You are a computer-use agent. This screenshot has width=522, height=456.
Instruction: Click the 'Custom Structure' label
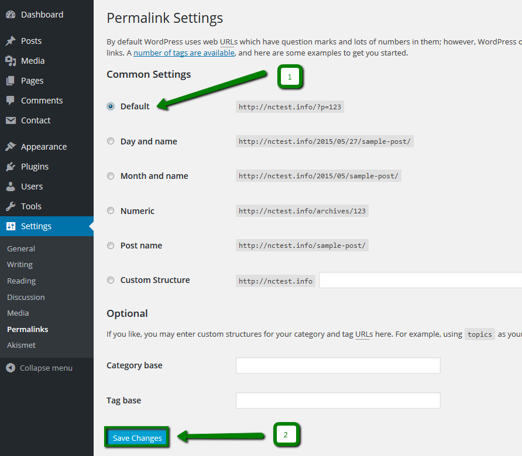(155, 280)
